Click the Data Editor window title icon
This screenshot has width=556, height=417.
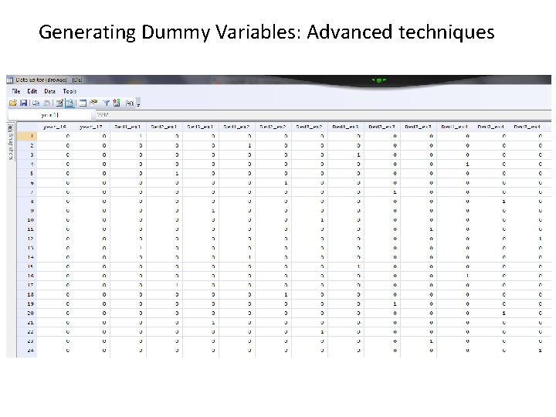coord(10,80)
